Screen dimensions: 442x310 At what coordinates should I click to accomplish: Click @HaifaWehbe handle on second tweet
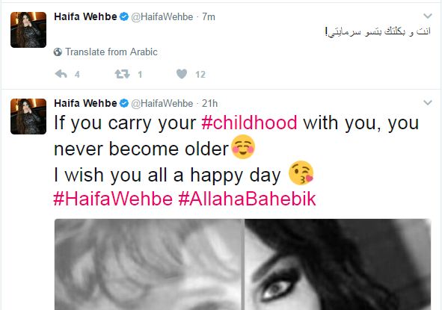point(162,104)
